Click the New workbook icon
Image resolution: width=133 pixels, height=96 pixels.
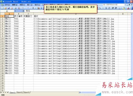2,8
